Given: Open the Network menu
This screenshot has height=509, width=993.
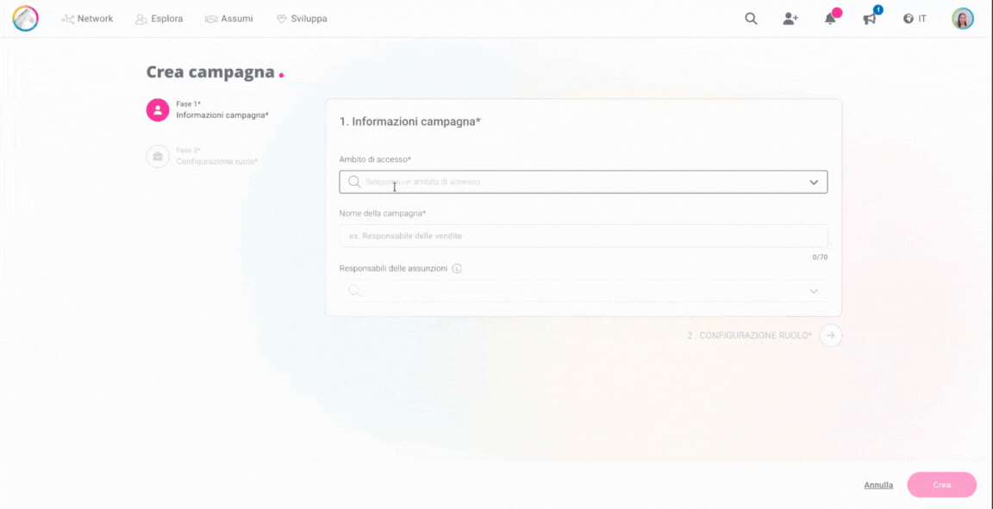Looking at the screenshot, I should pos(88,19).
